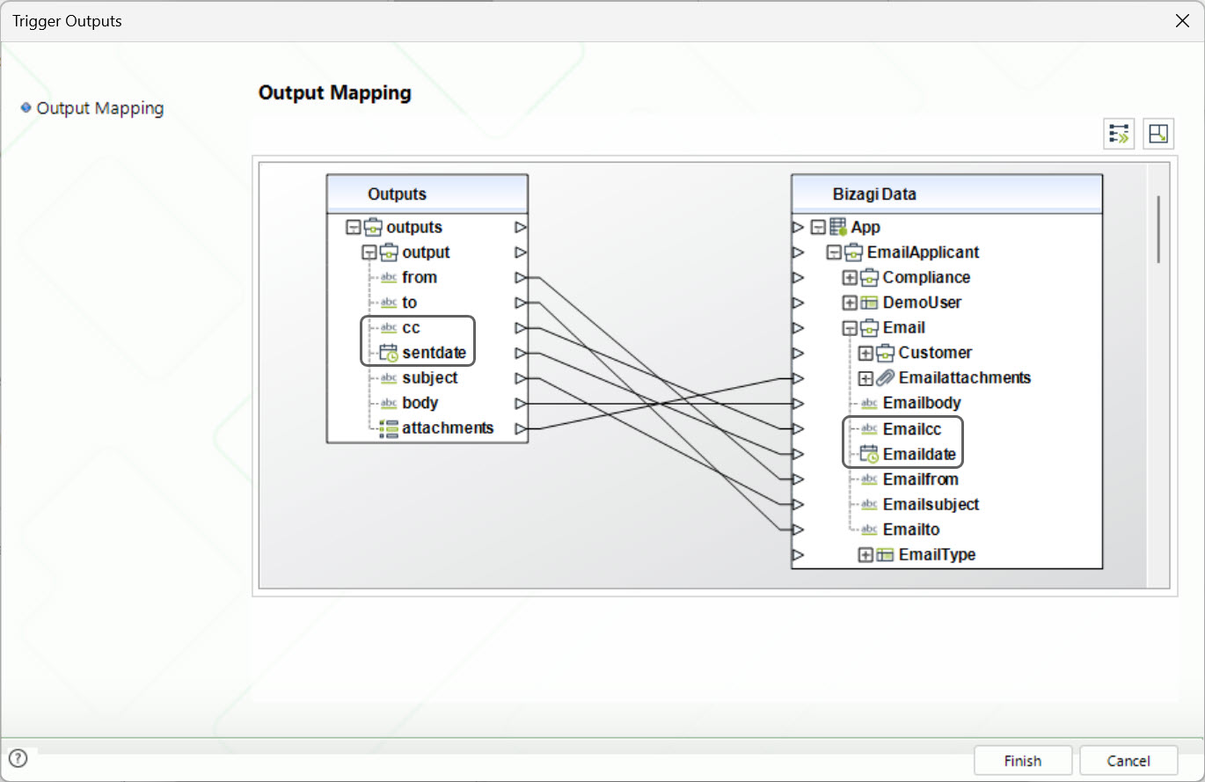Collapse the 'output' child node
Viewport: 1205px width, 782px height.
click(369, 252)
